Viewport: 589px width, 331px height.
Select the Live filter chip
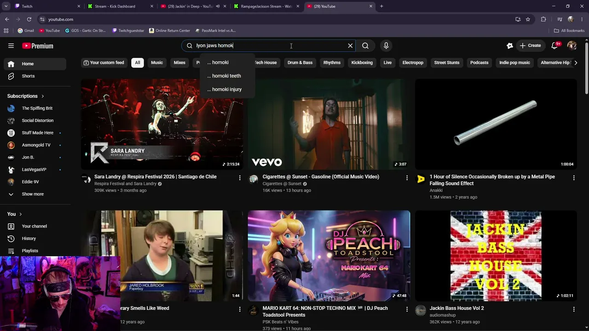tap(387, 63)
